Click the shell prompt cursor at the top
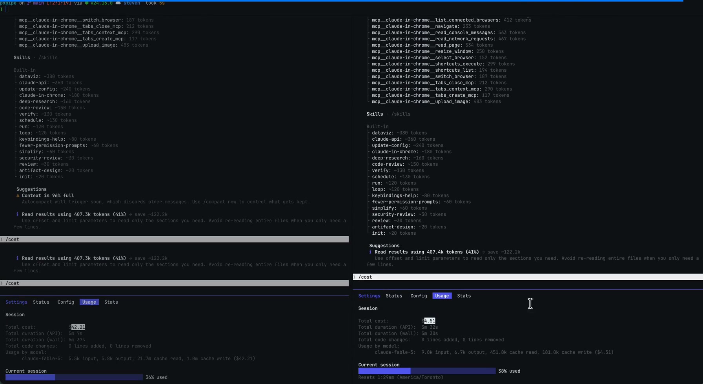 coord(7,9)
